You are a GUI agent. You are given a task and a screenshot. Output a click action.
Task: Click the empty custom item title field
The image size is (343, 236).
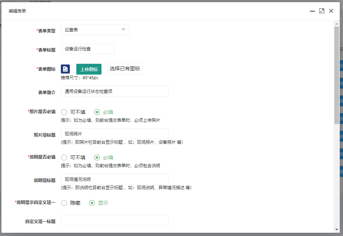[x=114, y=220]
